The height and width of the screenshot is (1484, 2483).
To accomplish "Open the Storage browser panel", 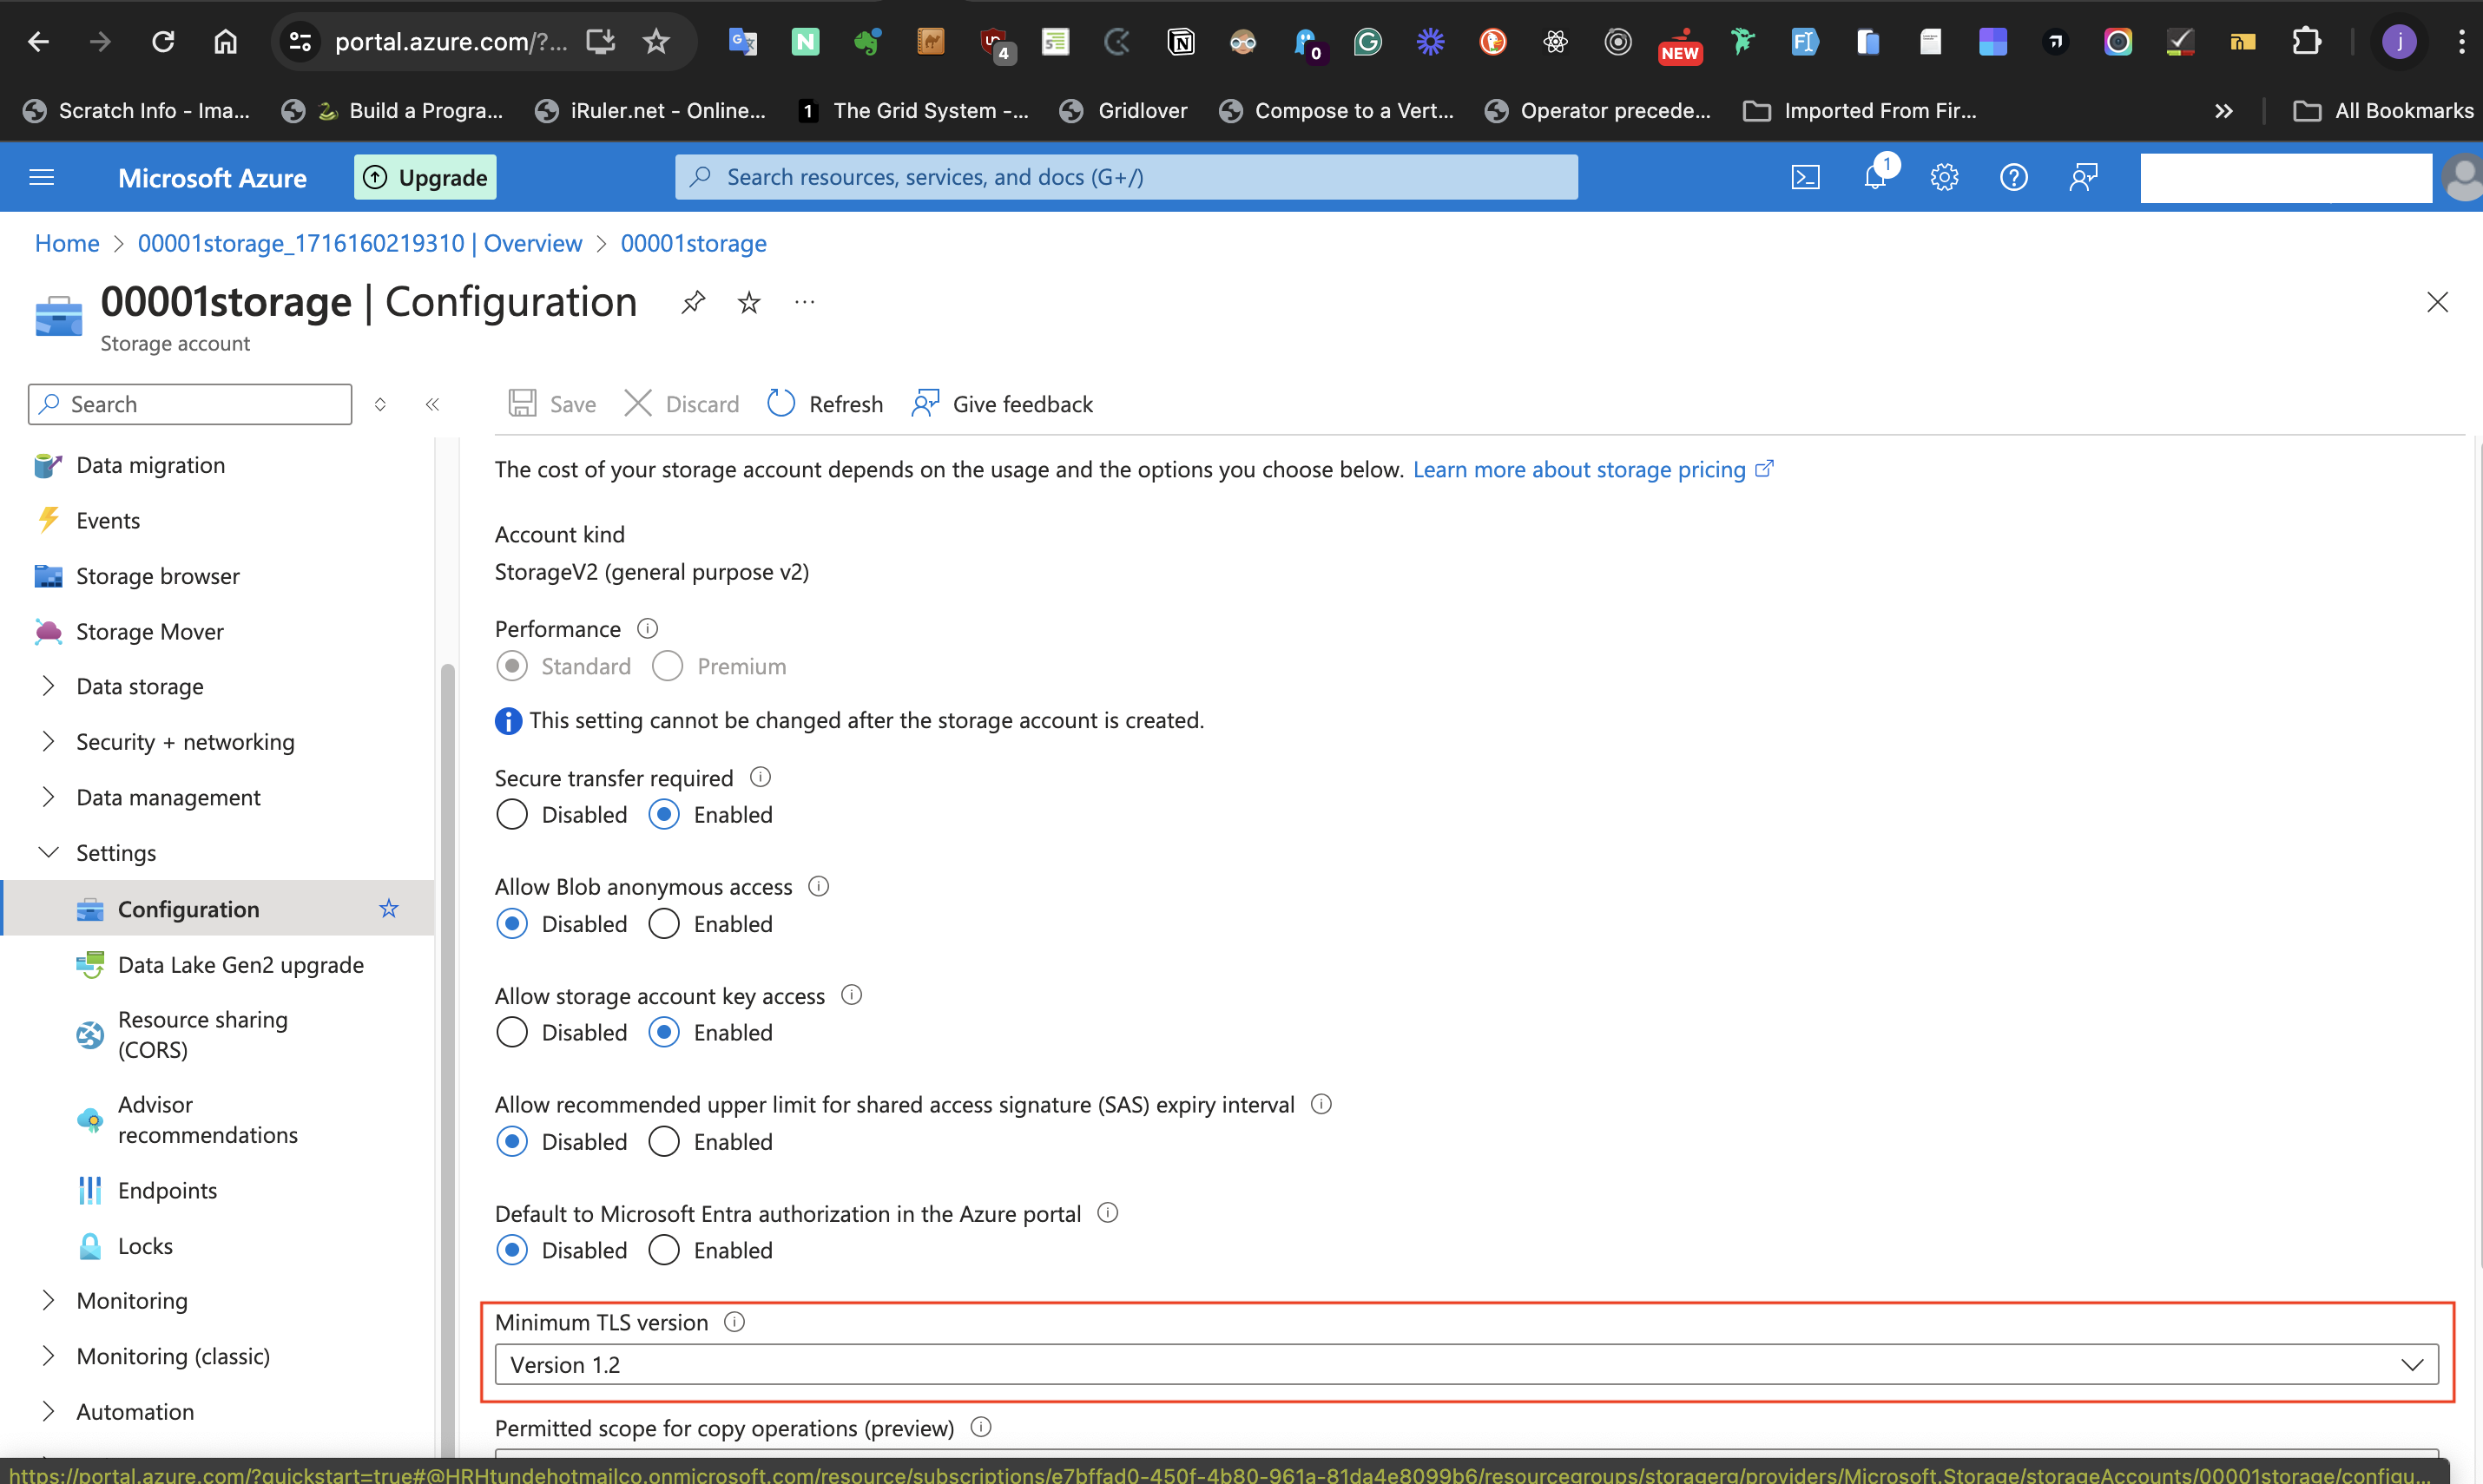I will [x=157, y=576].
